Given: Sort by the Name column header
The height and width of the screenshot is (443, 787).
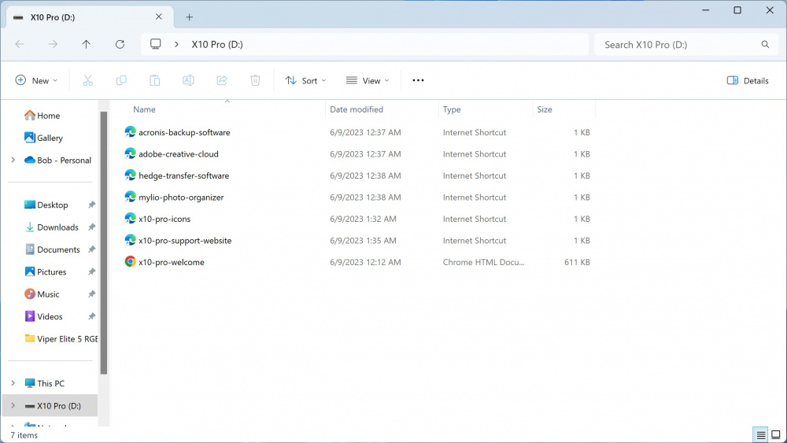Looking at the screenshot, I should pyautogui.click(x=145, y=109).
